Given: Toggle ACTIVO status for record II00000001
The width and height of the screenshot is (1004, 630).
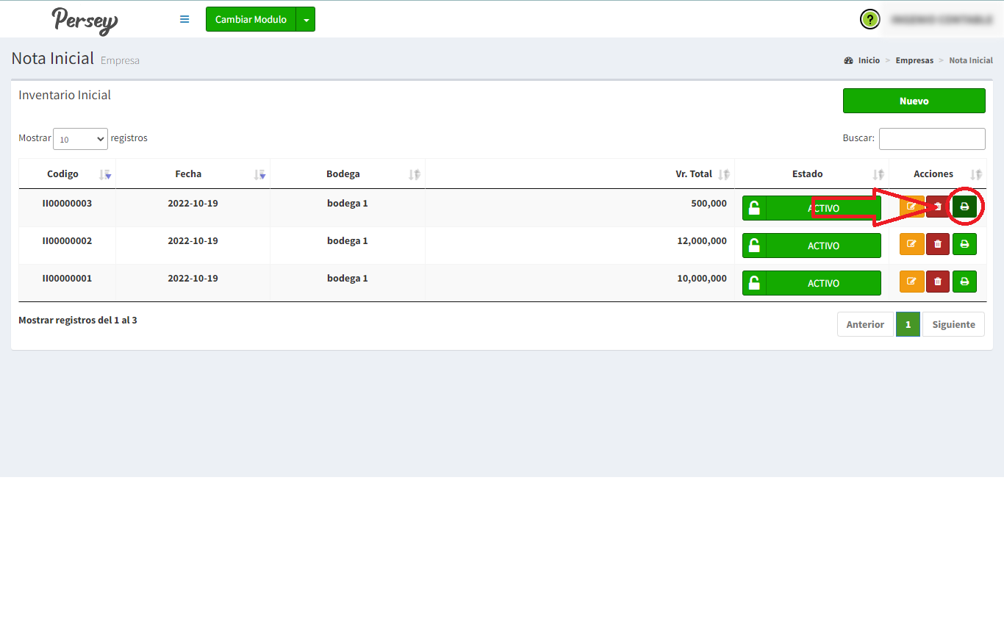Looking at the screenshot, I should tap(811, 283).
